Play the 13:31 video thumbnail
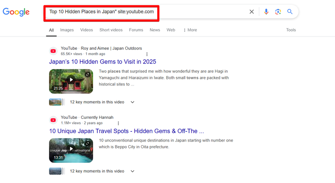 71,150
